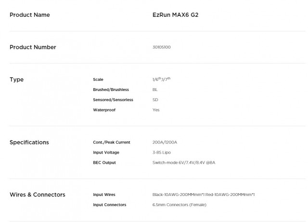
Task: Click the Type section heading
Action: click(16, 79)
